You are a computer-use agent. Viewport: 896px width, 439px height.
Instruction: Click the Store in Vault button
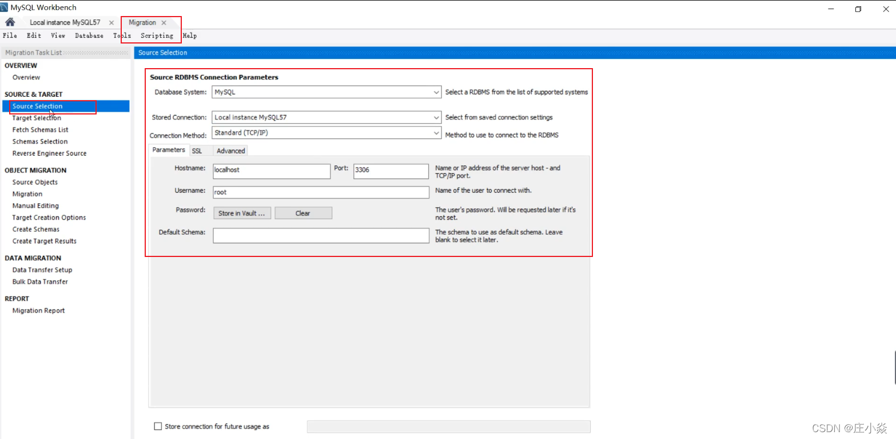[x=242, y=213]
